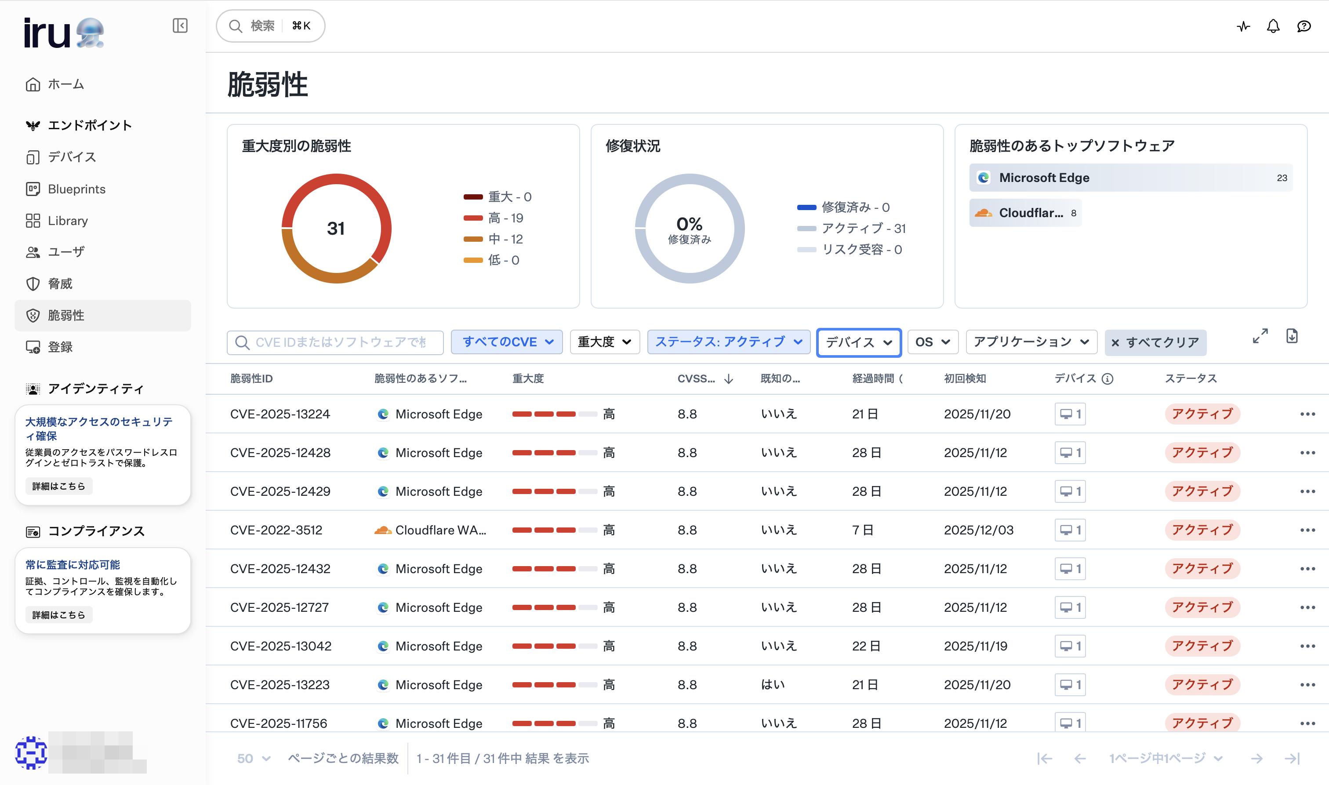
Task: Open the OS filter dropdown
Action: (x=932, y=342)
